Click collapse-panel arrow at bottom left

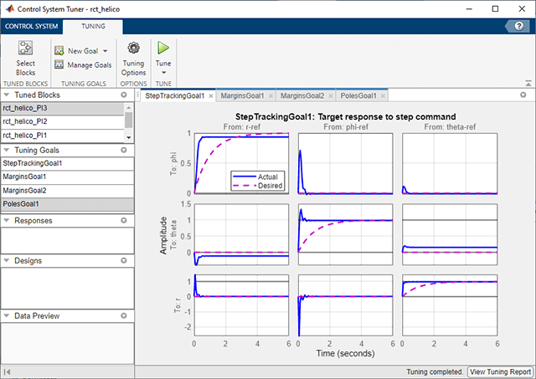(x=8, y=371)
